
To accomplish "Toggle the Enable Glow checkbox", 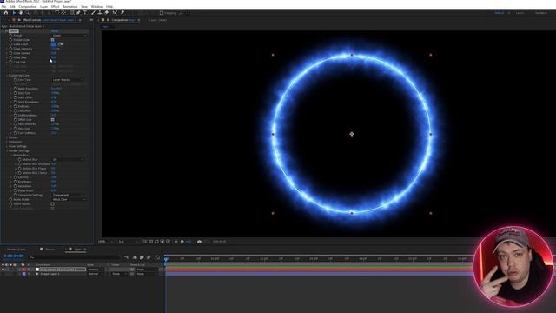I will [x=52, y=40].
